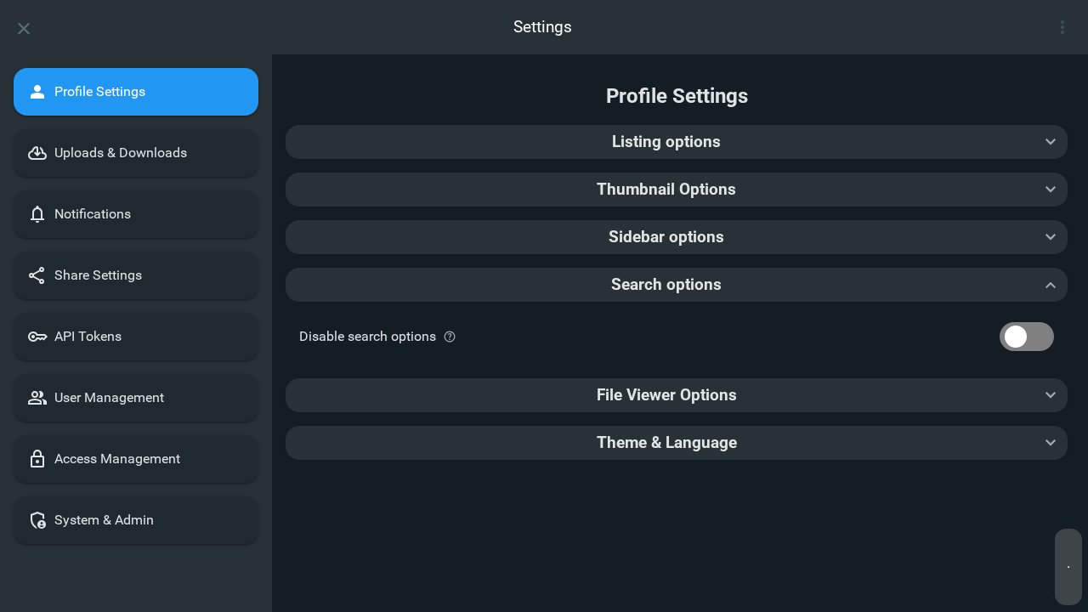Collapse the Search options chevron

tap(1051, 285)
